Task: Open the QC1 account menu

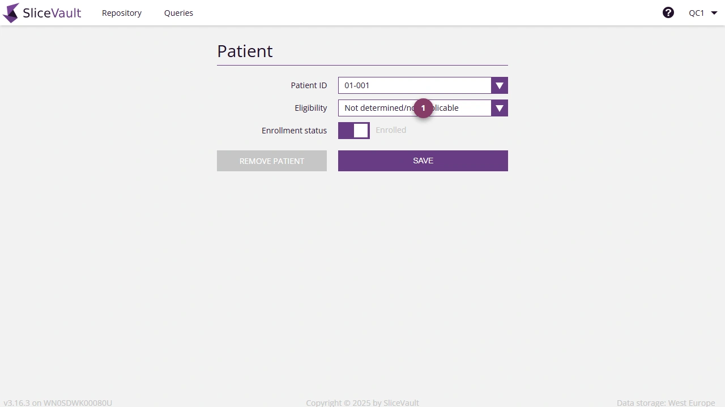Action: tap(702, 12)
